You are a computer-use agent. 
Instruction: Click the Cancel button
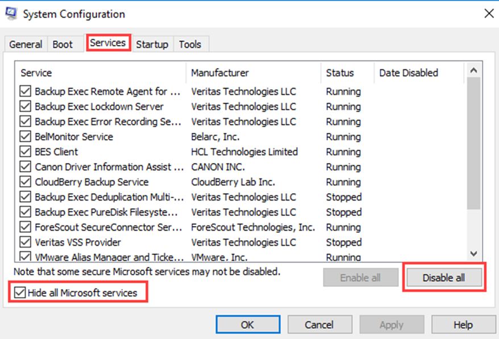319,325
